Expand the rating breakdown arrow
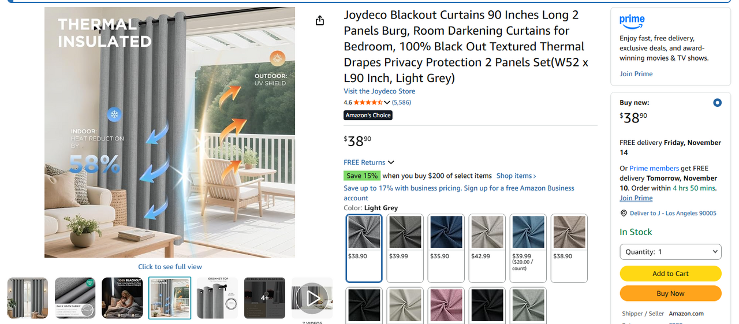This screenshot has height=324, width=739. [387, 103]
